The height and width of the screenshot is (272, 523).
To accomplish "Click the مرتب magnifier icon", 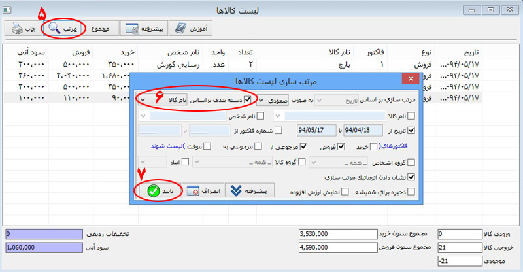I will (53, 29).
